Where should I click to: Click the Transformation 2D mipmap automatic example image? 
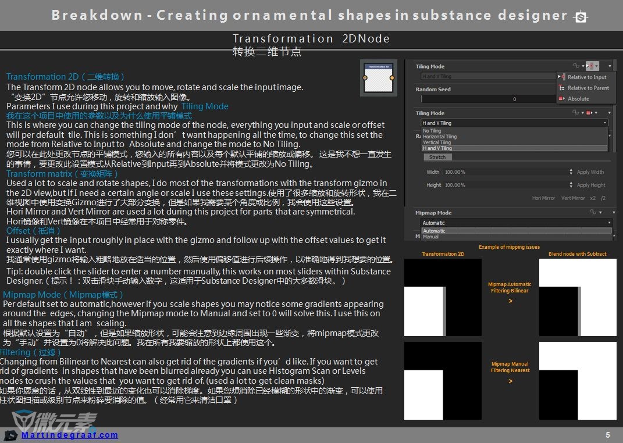[443, 297]
